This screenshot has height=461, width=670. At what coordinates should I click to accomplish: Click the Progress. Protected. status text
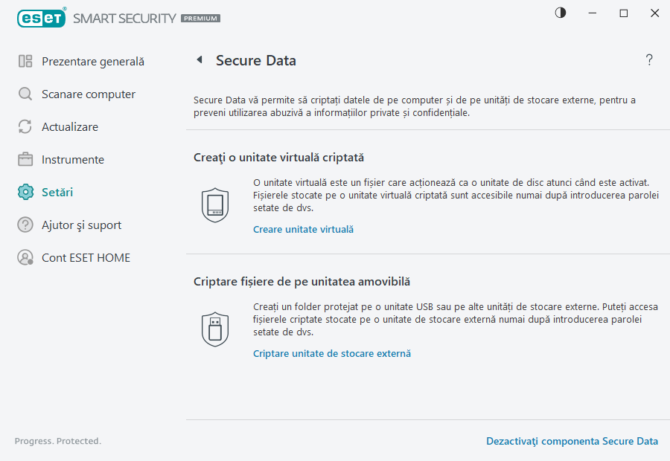tap(57, 441)
